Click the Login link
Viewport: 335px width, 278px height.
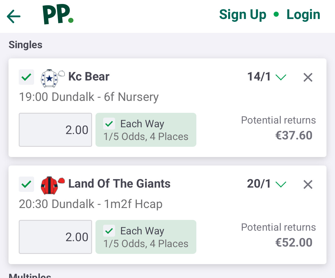coord(303,15)
